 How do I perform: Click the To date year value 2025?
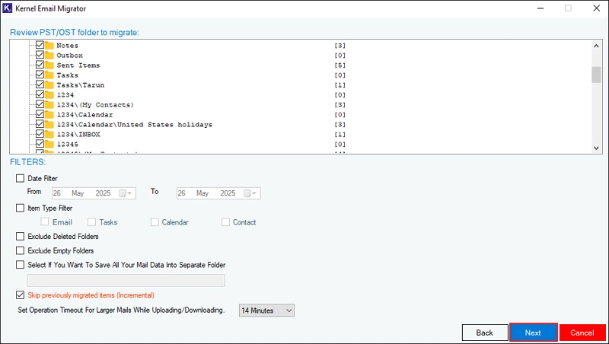click(228, 193)
